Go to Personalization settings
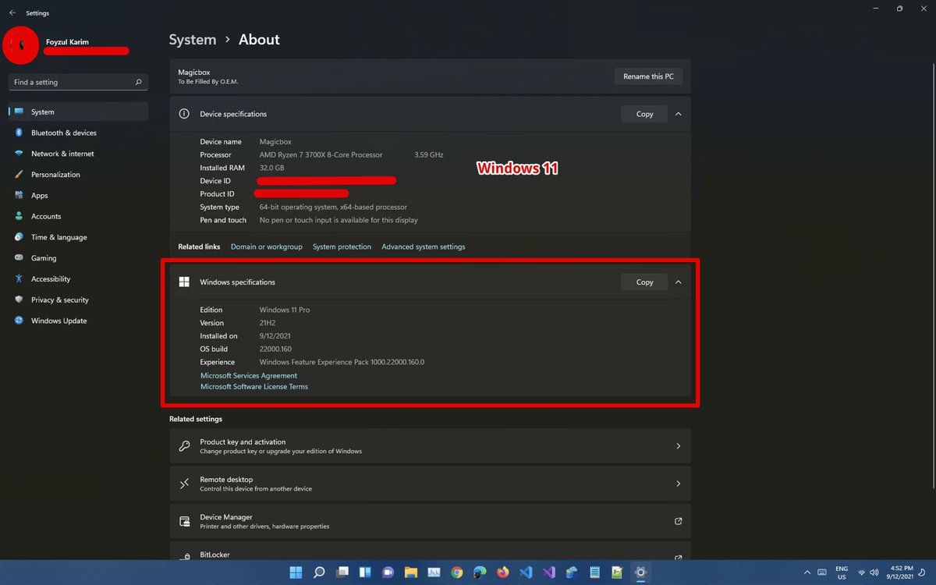Viewport: 936px width, 585px height. click(x=78, y=175)
